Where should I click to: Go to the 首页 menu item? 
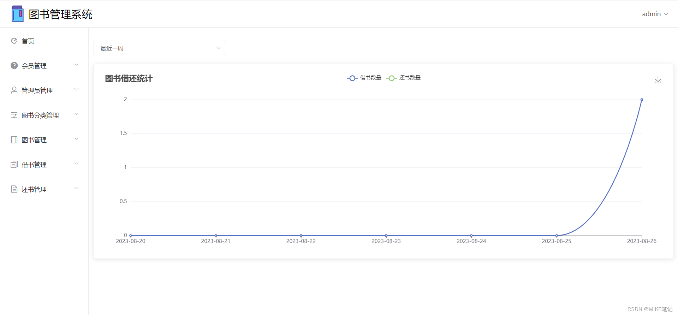tap(44, 41)
